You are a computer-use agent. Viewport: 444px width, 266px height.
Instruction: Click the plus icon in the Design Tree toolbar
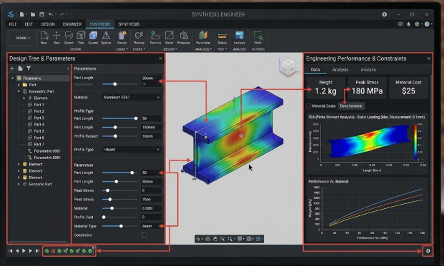tap(12, 68)
